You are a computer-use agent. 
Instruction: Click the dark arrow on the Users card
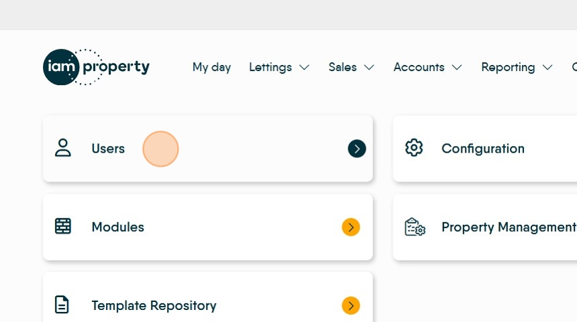coord(357,149)
